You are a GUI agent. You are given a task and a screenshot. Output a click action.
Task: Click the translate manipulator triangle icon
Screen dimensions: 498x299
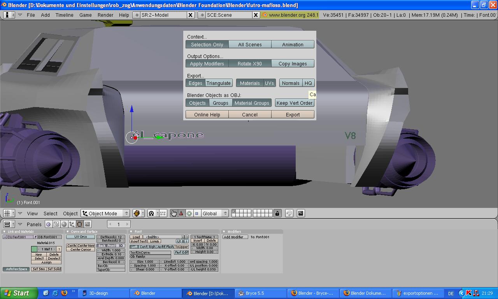[181, 213]
